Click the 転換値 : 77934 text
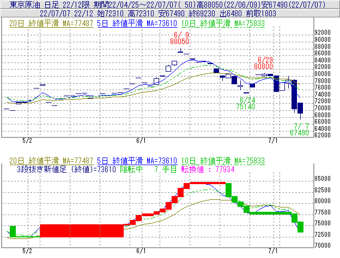 pyautogui.click(x=208, y=169)
